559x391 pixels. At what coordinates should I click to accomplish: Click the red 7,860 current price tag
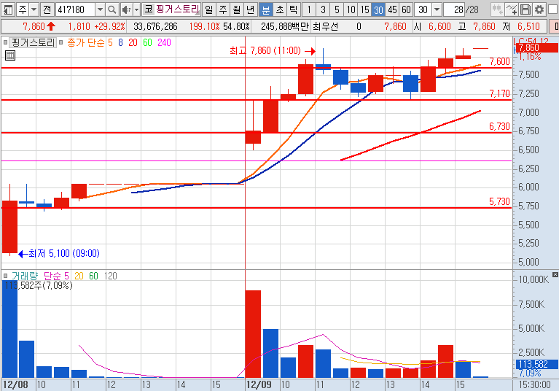point(536,48)
